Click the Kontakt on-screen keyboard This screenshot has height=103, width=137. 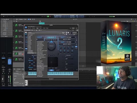tap(60, 74)
